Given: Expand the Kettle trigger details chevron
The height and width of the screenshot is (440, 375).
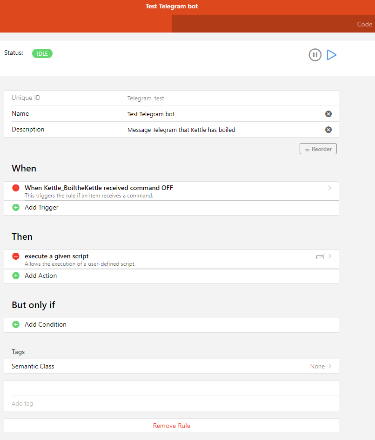Looking at the screenshot, I should [x=330, y=188].
